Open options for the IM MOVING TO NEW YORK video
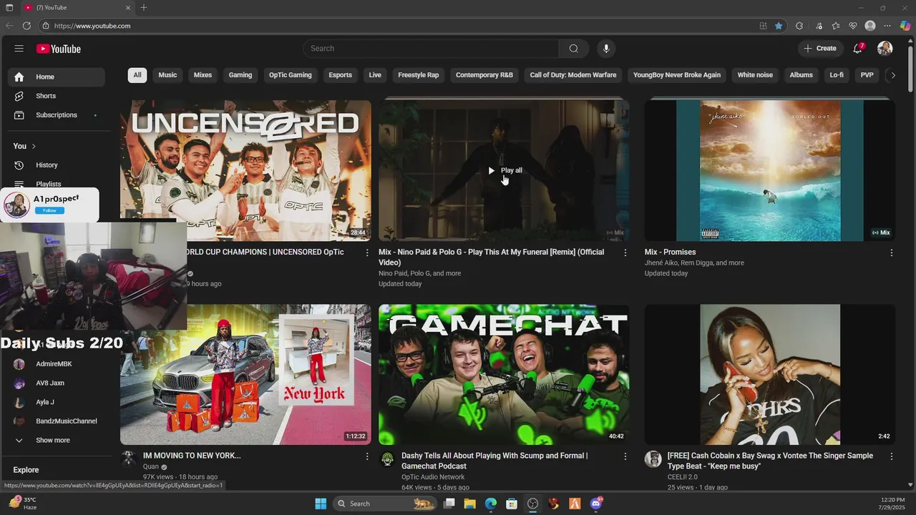916x515 pixels. click(368, 456)
